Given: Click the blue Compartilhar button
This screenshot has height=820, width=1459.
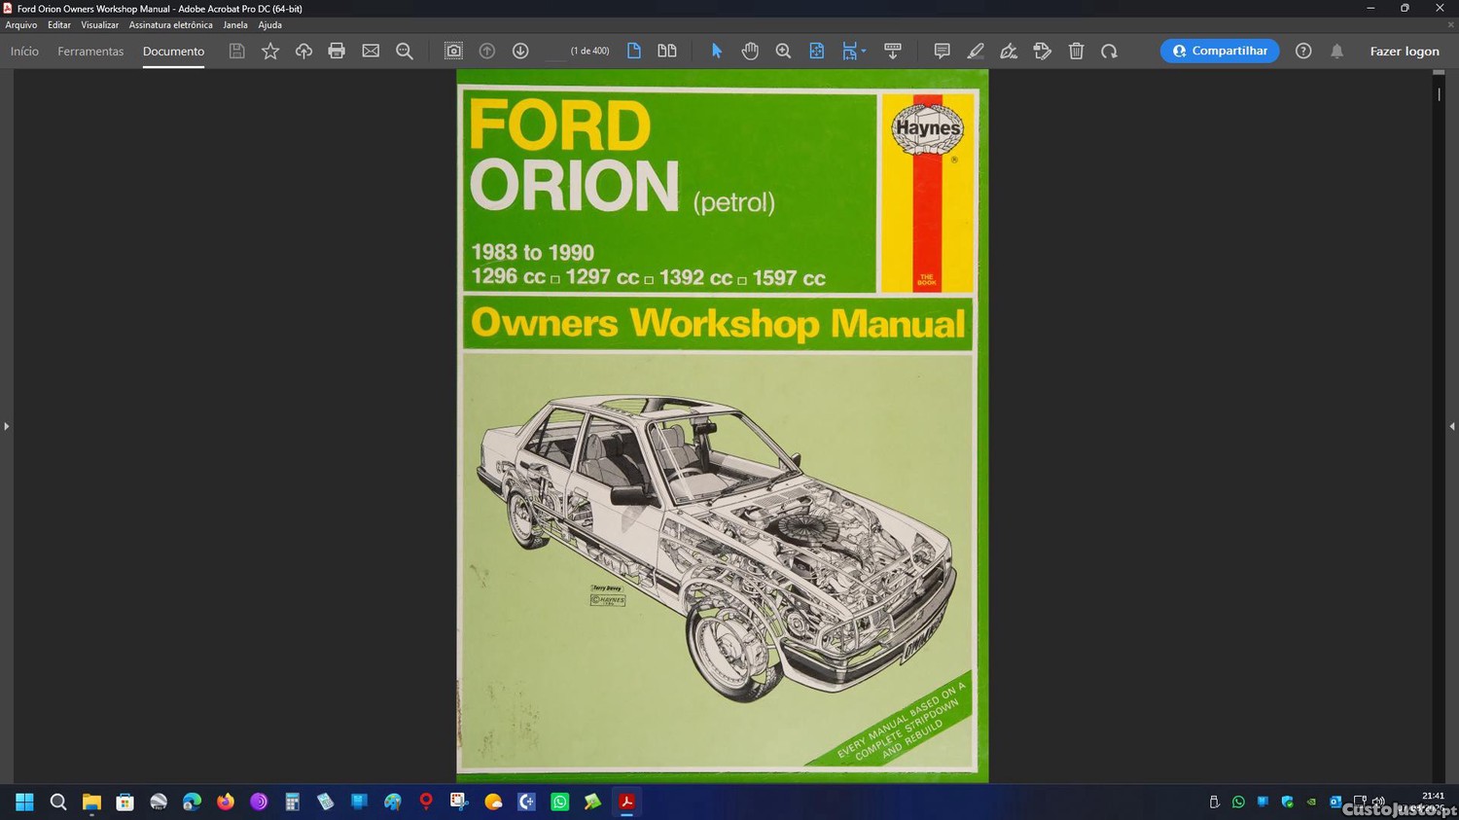Looking at the screenshot, I should click(x=1220, y=51).
